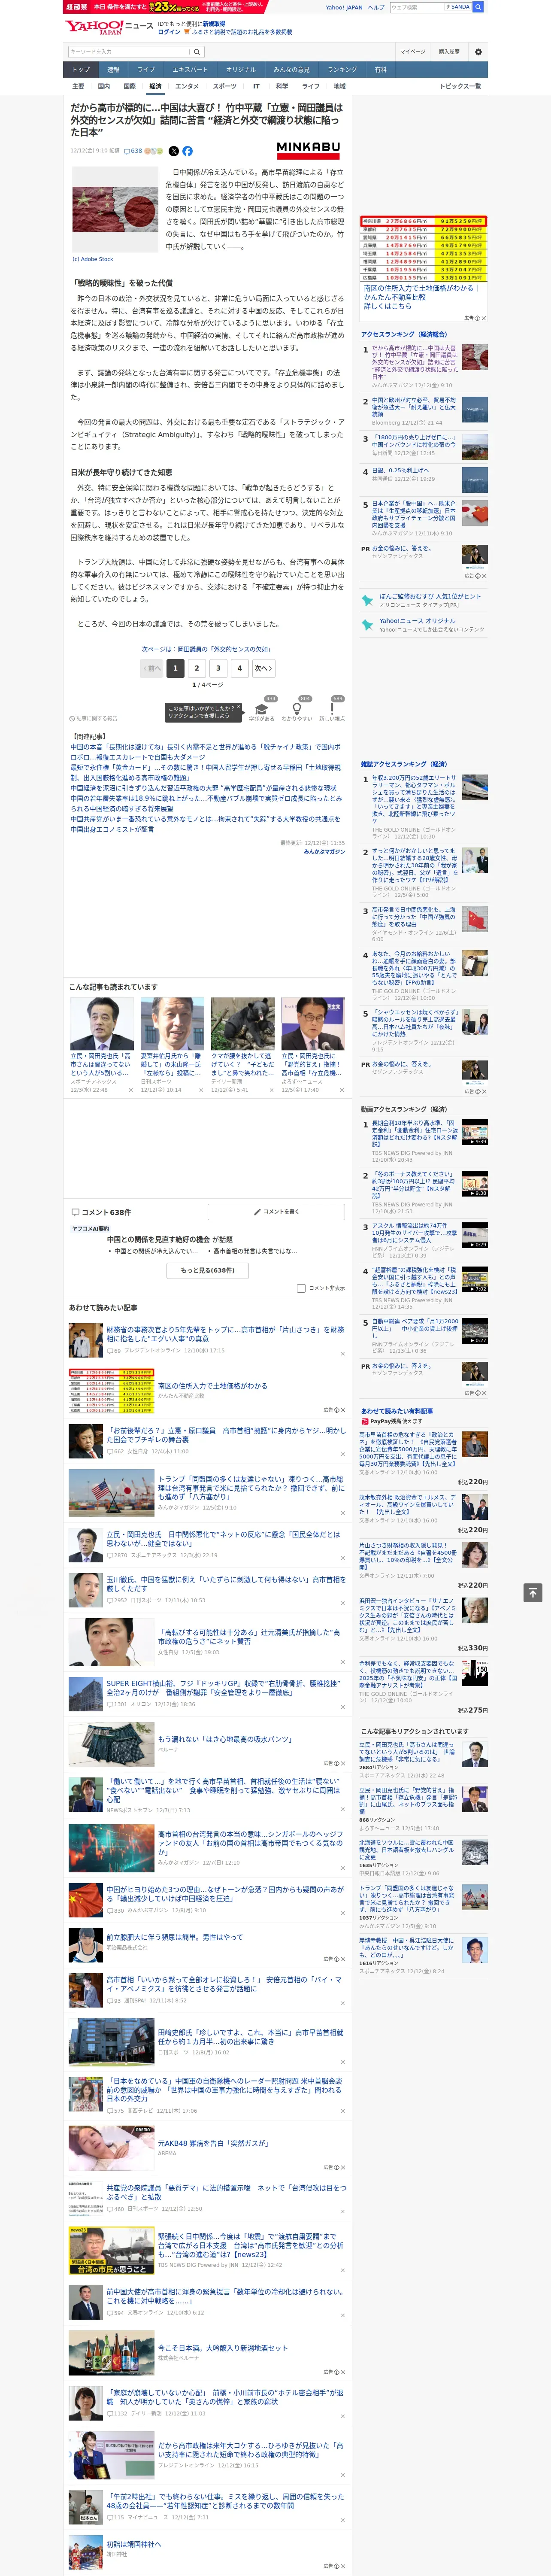Click the 購入履歴 button
The width and height of the screenshot is (551, 2576).
coord(449,52)
